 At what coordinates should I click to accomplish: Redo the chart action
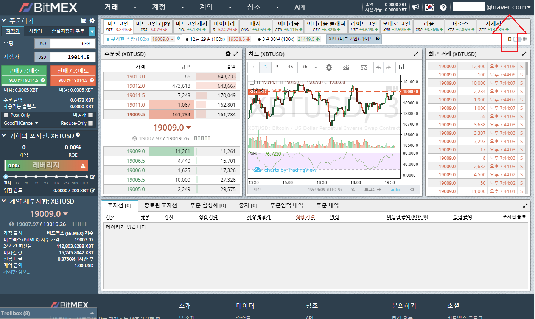388,67
